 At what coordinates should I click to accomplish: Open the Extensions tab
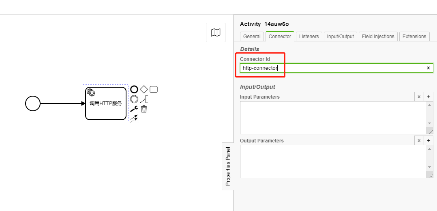click(414, 36)
